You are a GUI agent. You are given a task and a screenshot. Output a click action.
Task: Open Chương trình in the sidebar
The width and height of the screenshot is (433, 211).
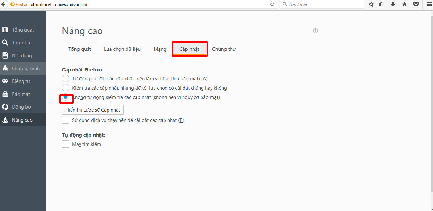click(x=23, y=68)
